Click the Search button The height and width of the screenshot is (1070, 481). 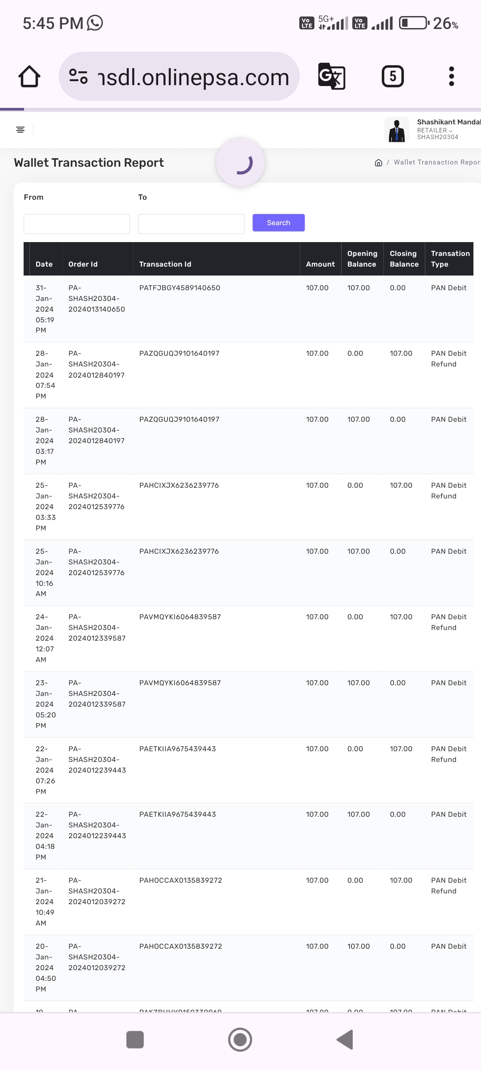[x=278, y=223]
